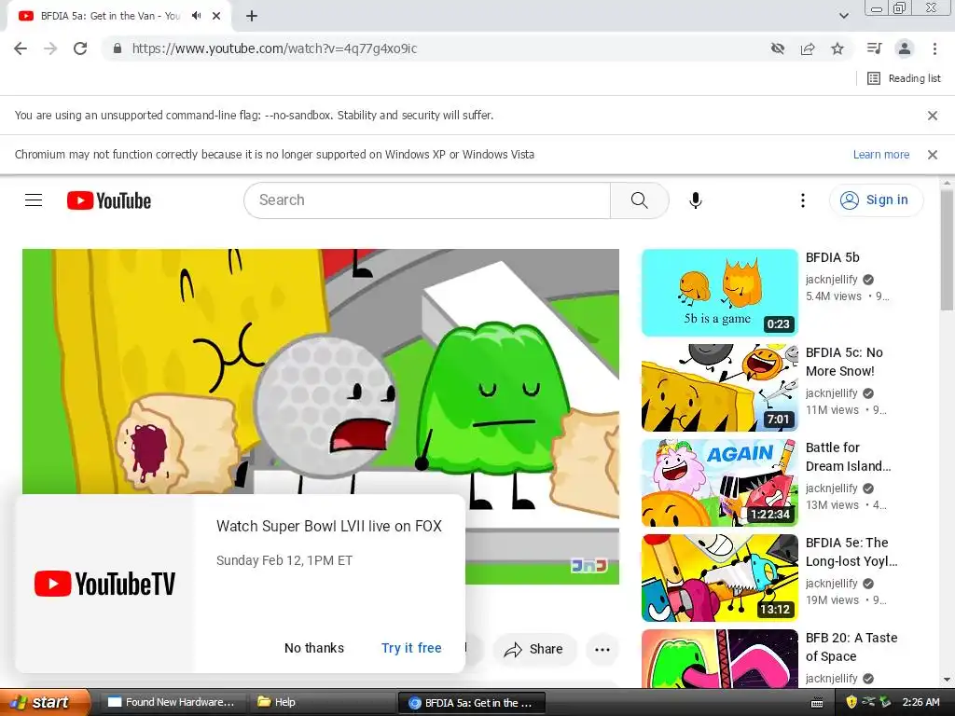Click the page vertical scrollbar thumb
This screenshot has width=955, height=716.
pyautogui.click(x=947, y=250)
